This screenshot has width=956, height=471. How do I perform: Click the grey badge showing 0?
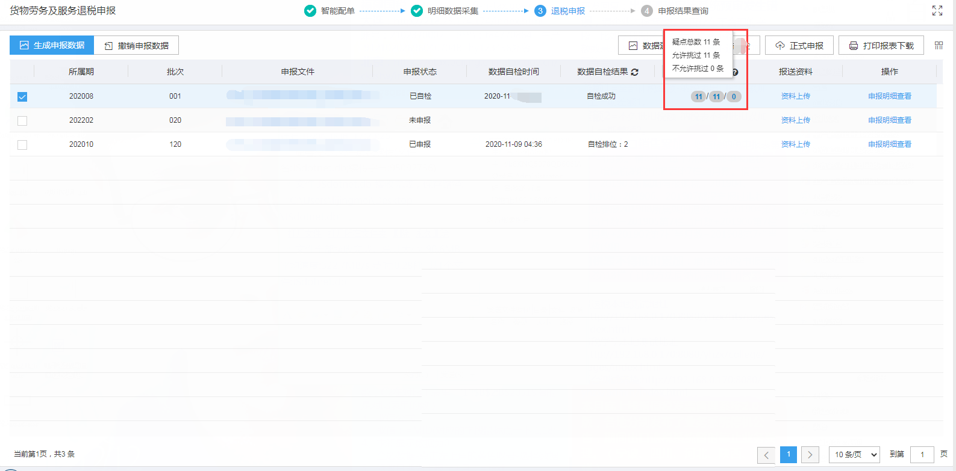click(x=734, y=96)
